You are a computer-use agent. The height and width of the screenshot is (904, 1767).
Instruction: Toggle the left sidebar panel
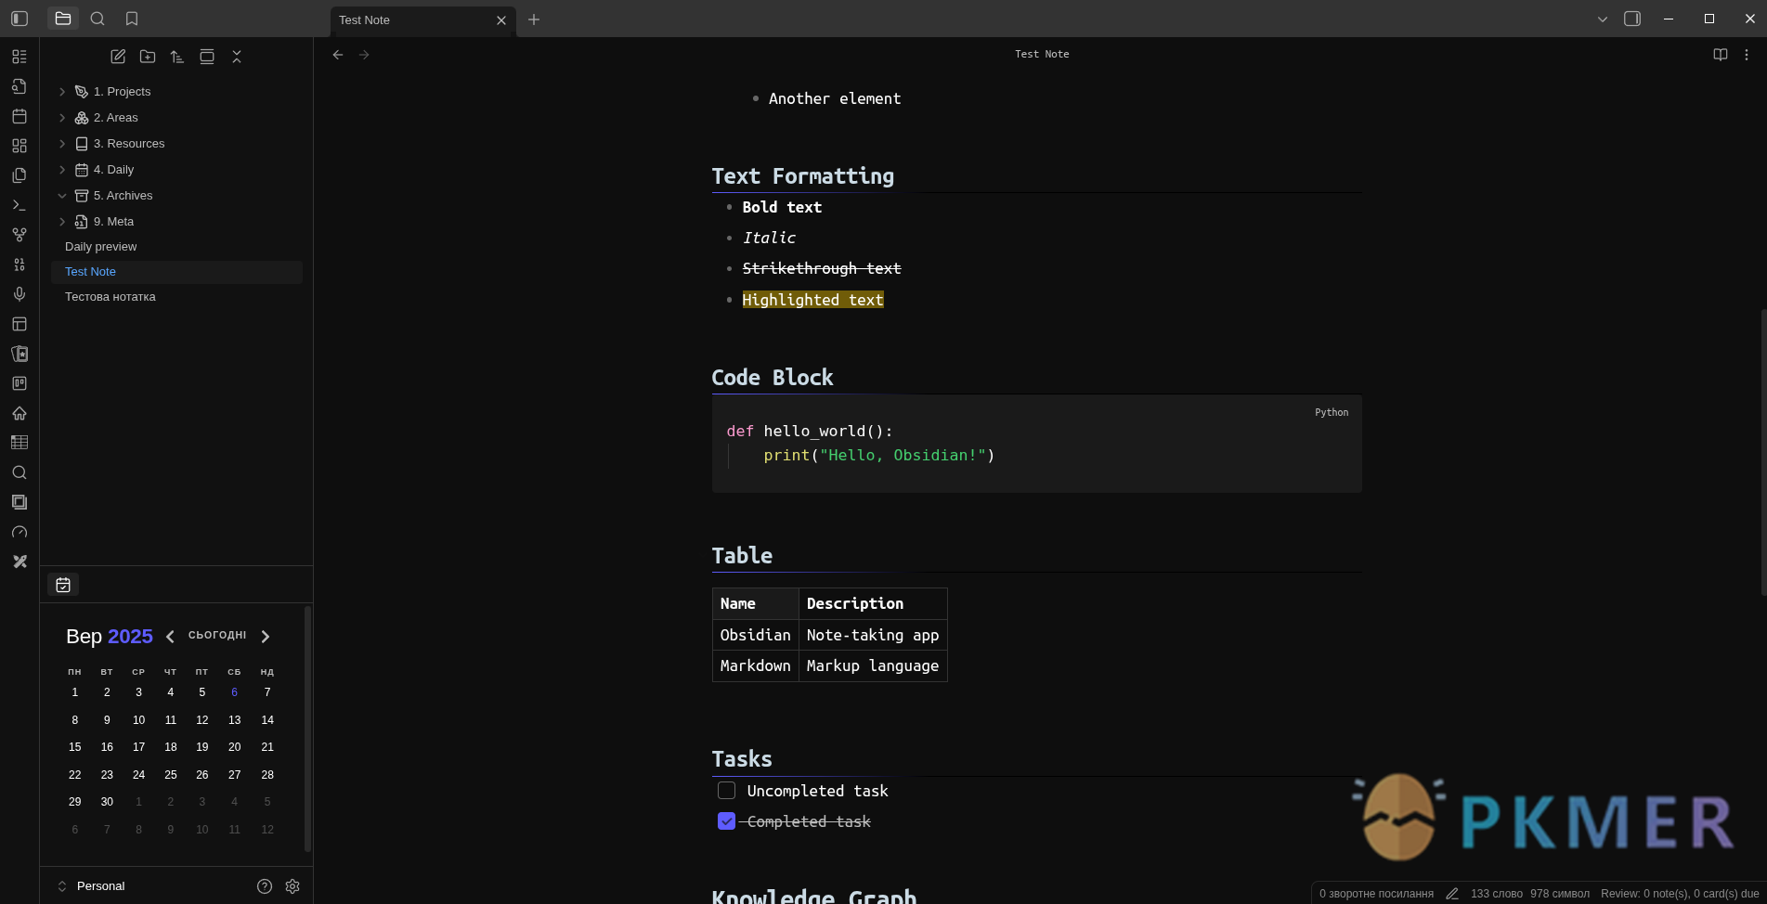(19, 19)
